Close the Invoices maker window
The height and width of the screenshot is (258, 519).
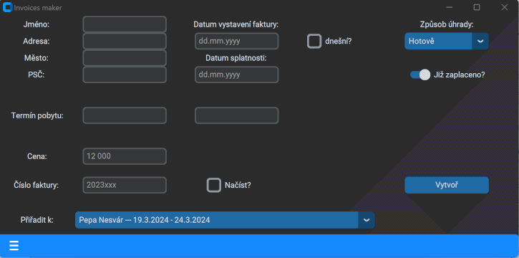pyautogui.click(x=504, y=7)
